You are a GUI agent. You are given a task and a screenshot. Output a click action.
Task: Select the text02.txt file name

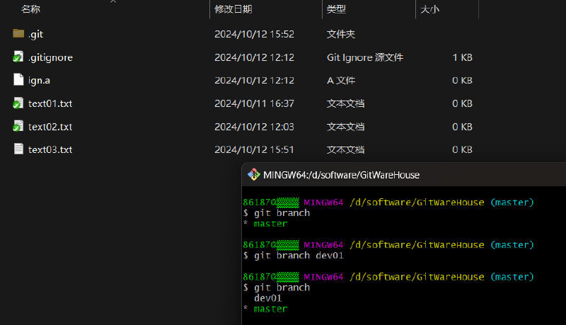tap(50, 127)
